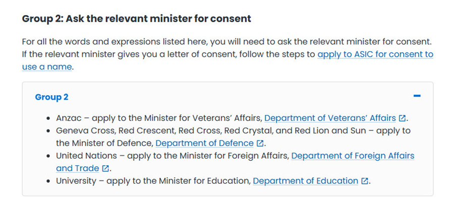Viewport: 454px width, 214px height.
Task: Click external-link icon after Veterans' Affairs
Action: (402, 118)
